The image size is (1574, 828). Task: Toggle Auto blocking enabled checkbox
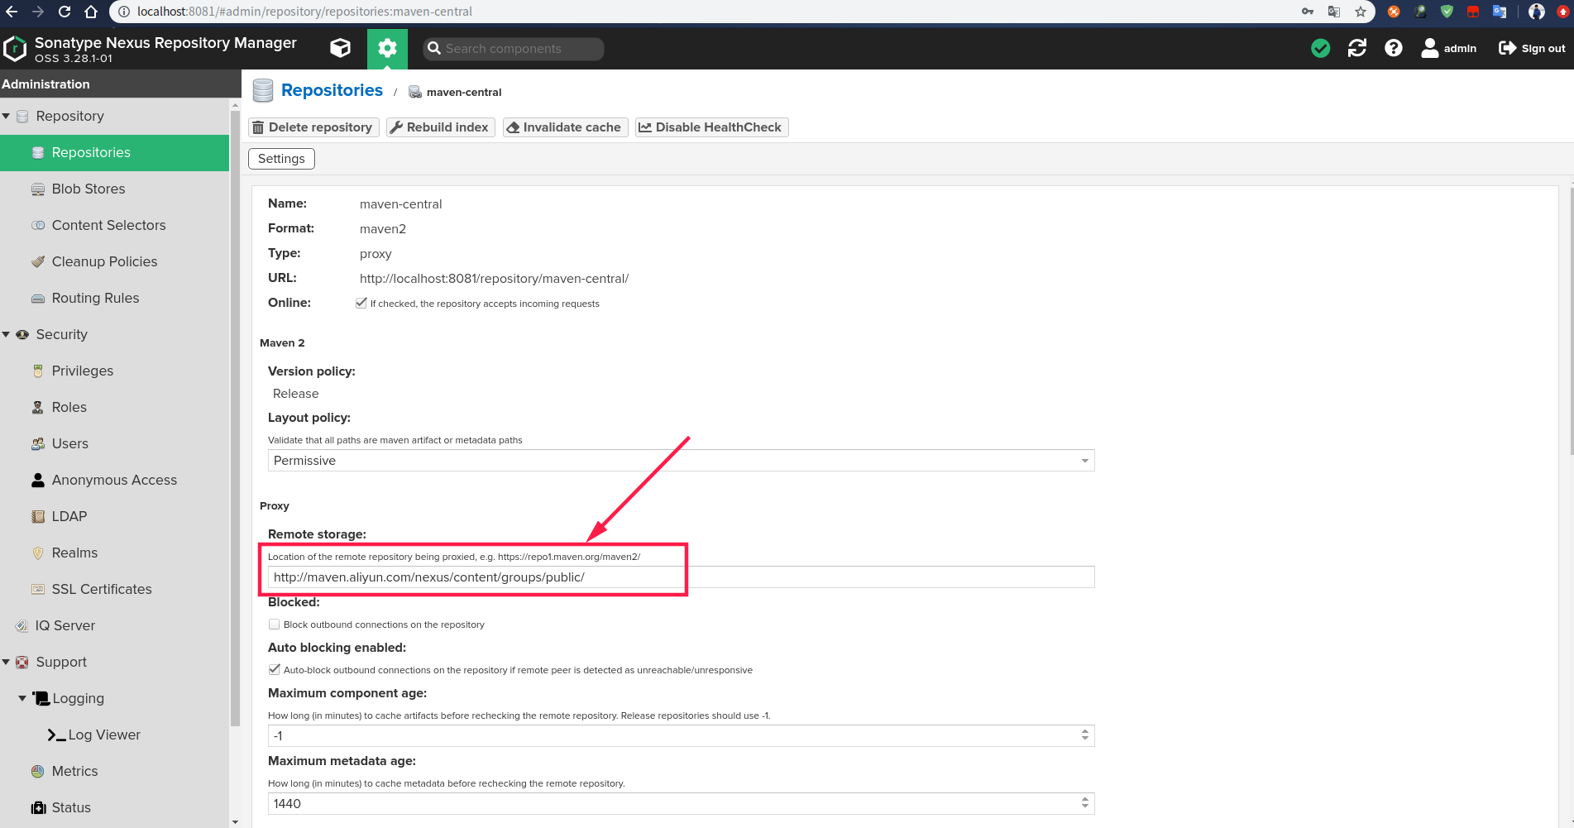(274, 670)
